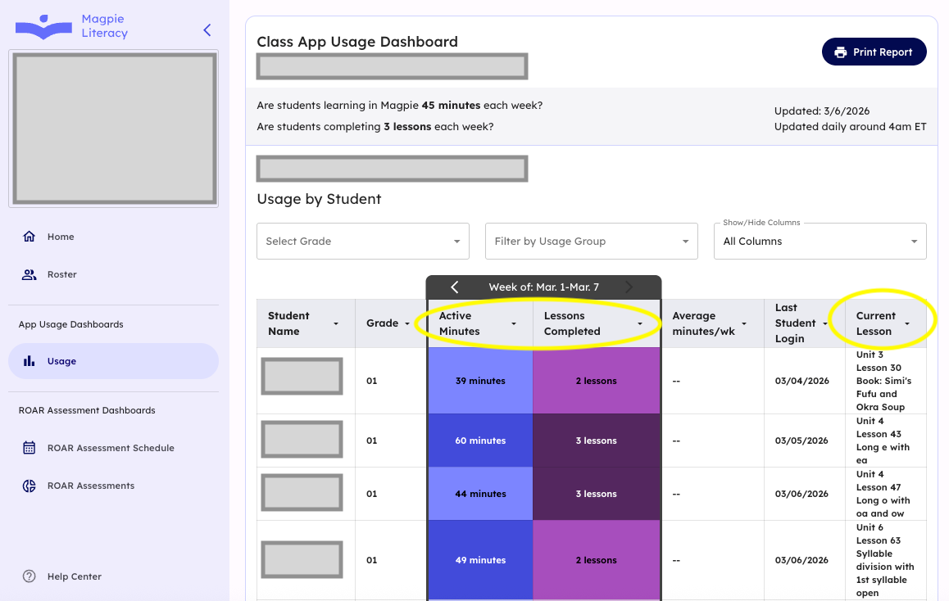The height and width of the screenshot is (601, 949).
Task: Click the Usage bar chart icon
Action: 30,361
